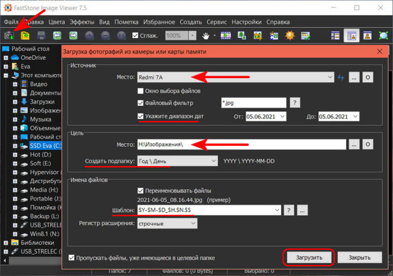Click the hand pan tool icon
Image resolution: width=393 pixels, height=276 pixels.
tap(206, 36)
